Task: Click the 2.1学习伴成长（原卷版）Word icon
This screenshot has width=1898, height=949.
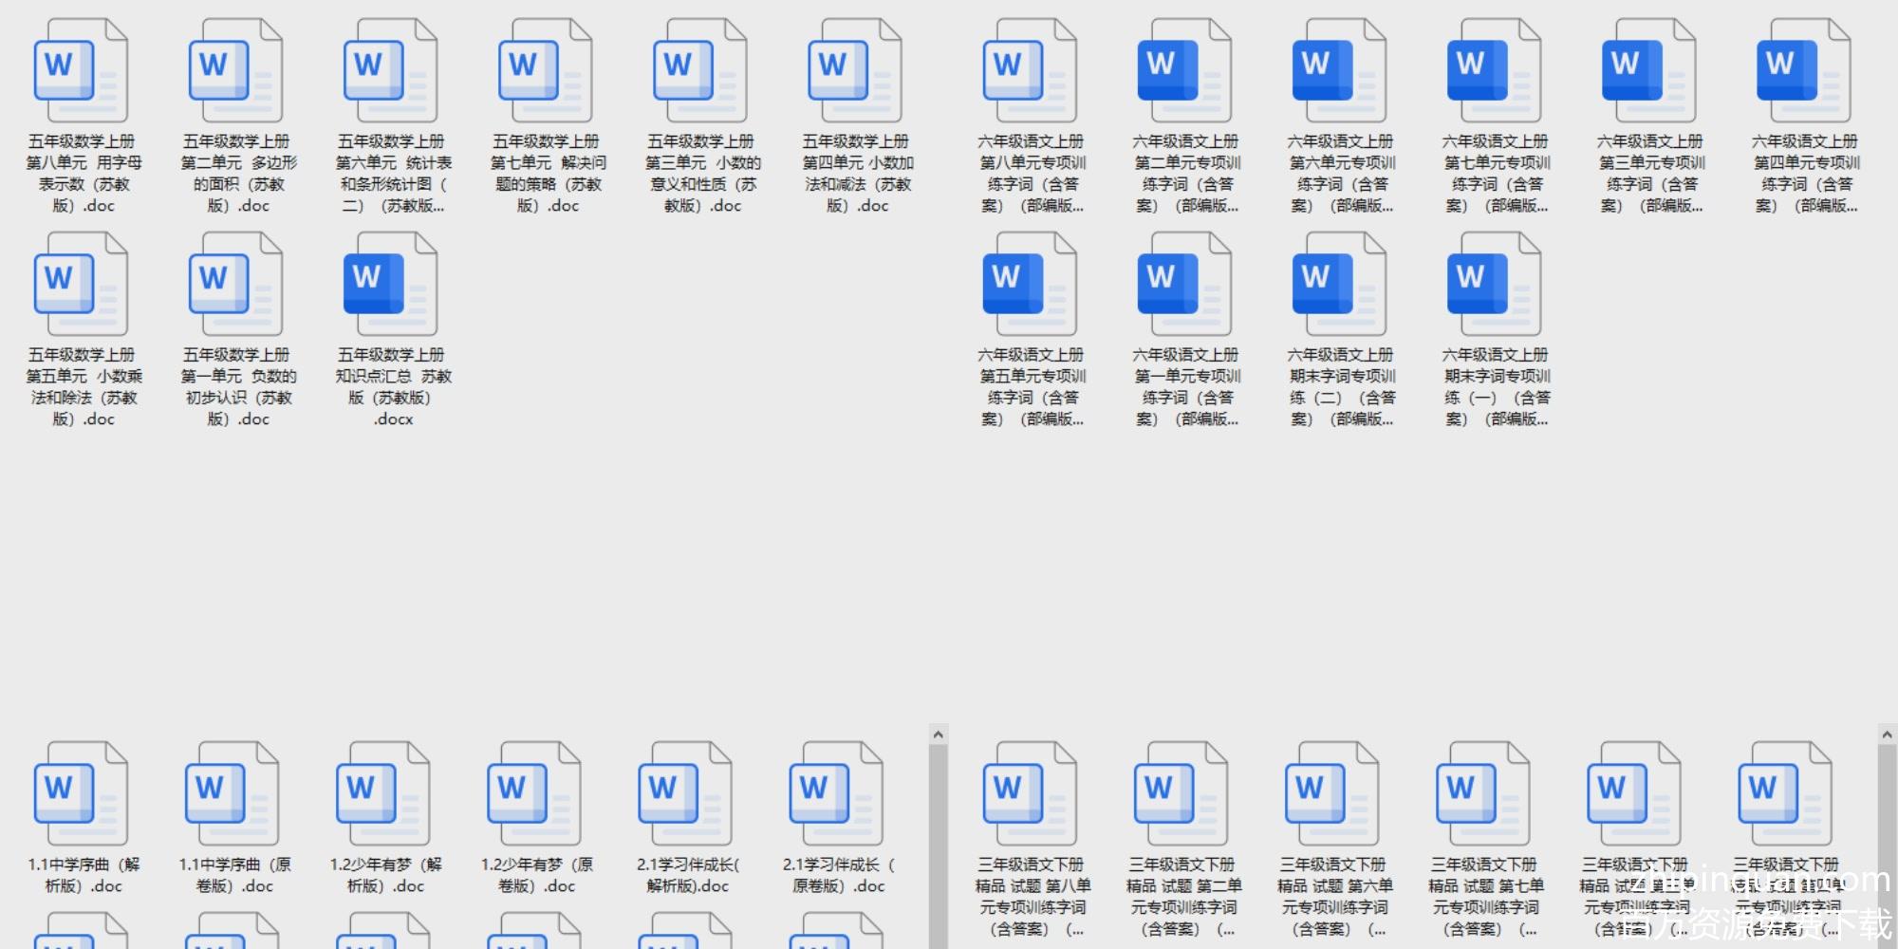Action: click(836, 793)
